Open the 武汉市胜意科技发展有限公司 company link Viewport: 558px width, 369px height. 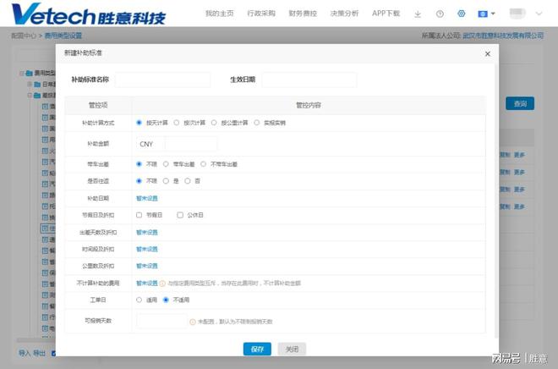click(x=503, y=36)
